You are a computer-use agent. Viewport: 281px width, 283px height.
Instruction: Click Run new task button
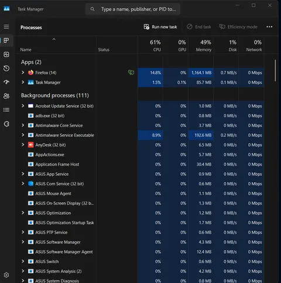tap(160, 27)
